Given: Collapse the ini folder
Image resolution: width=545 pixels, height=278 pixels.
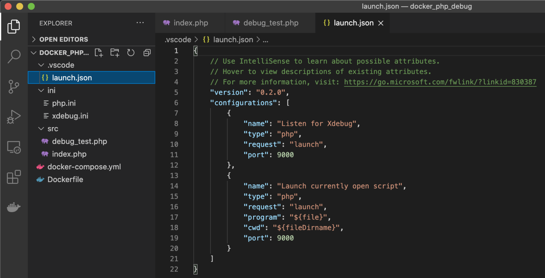Looking at the screenshot, I should point(92,91).
